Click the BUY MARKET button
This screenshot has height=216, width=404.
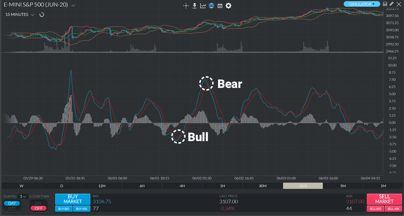click(x=73, y=199)
